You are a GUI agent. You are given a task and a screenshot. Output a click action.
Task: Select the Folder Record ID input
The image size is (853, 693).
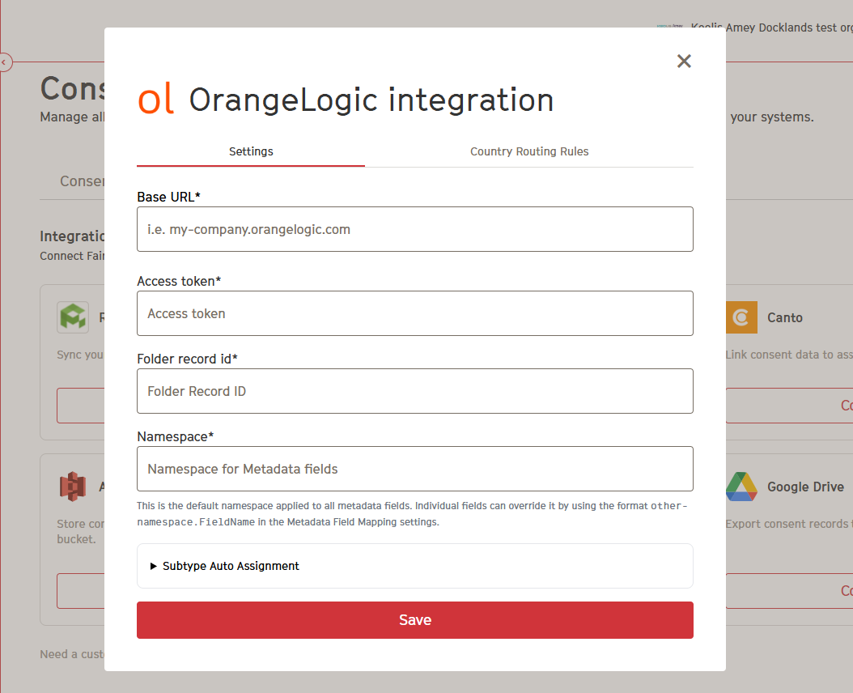pyautogui.click(x=415, y=391)
